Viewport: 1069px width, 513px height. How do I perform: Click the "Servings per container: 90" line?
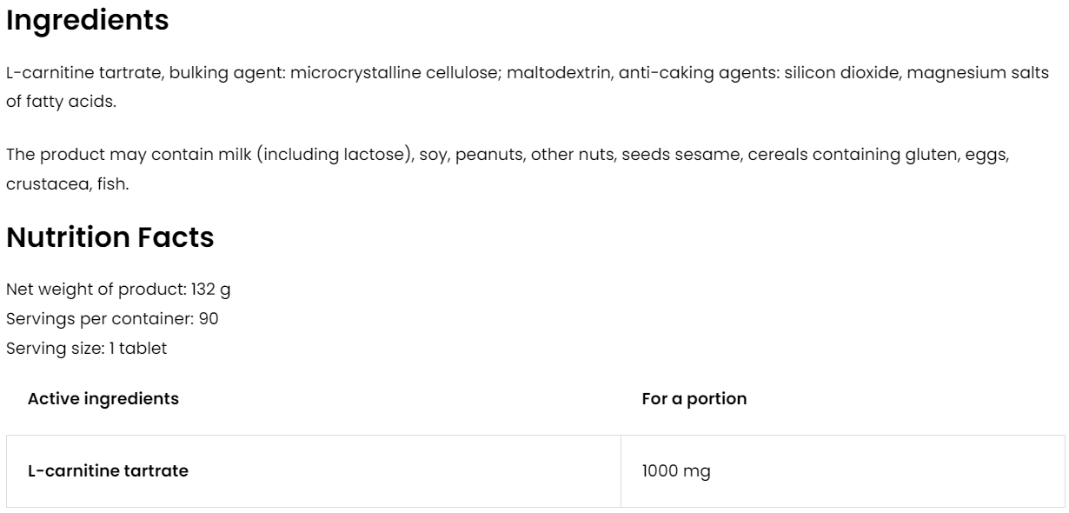[112, 318]
